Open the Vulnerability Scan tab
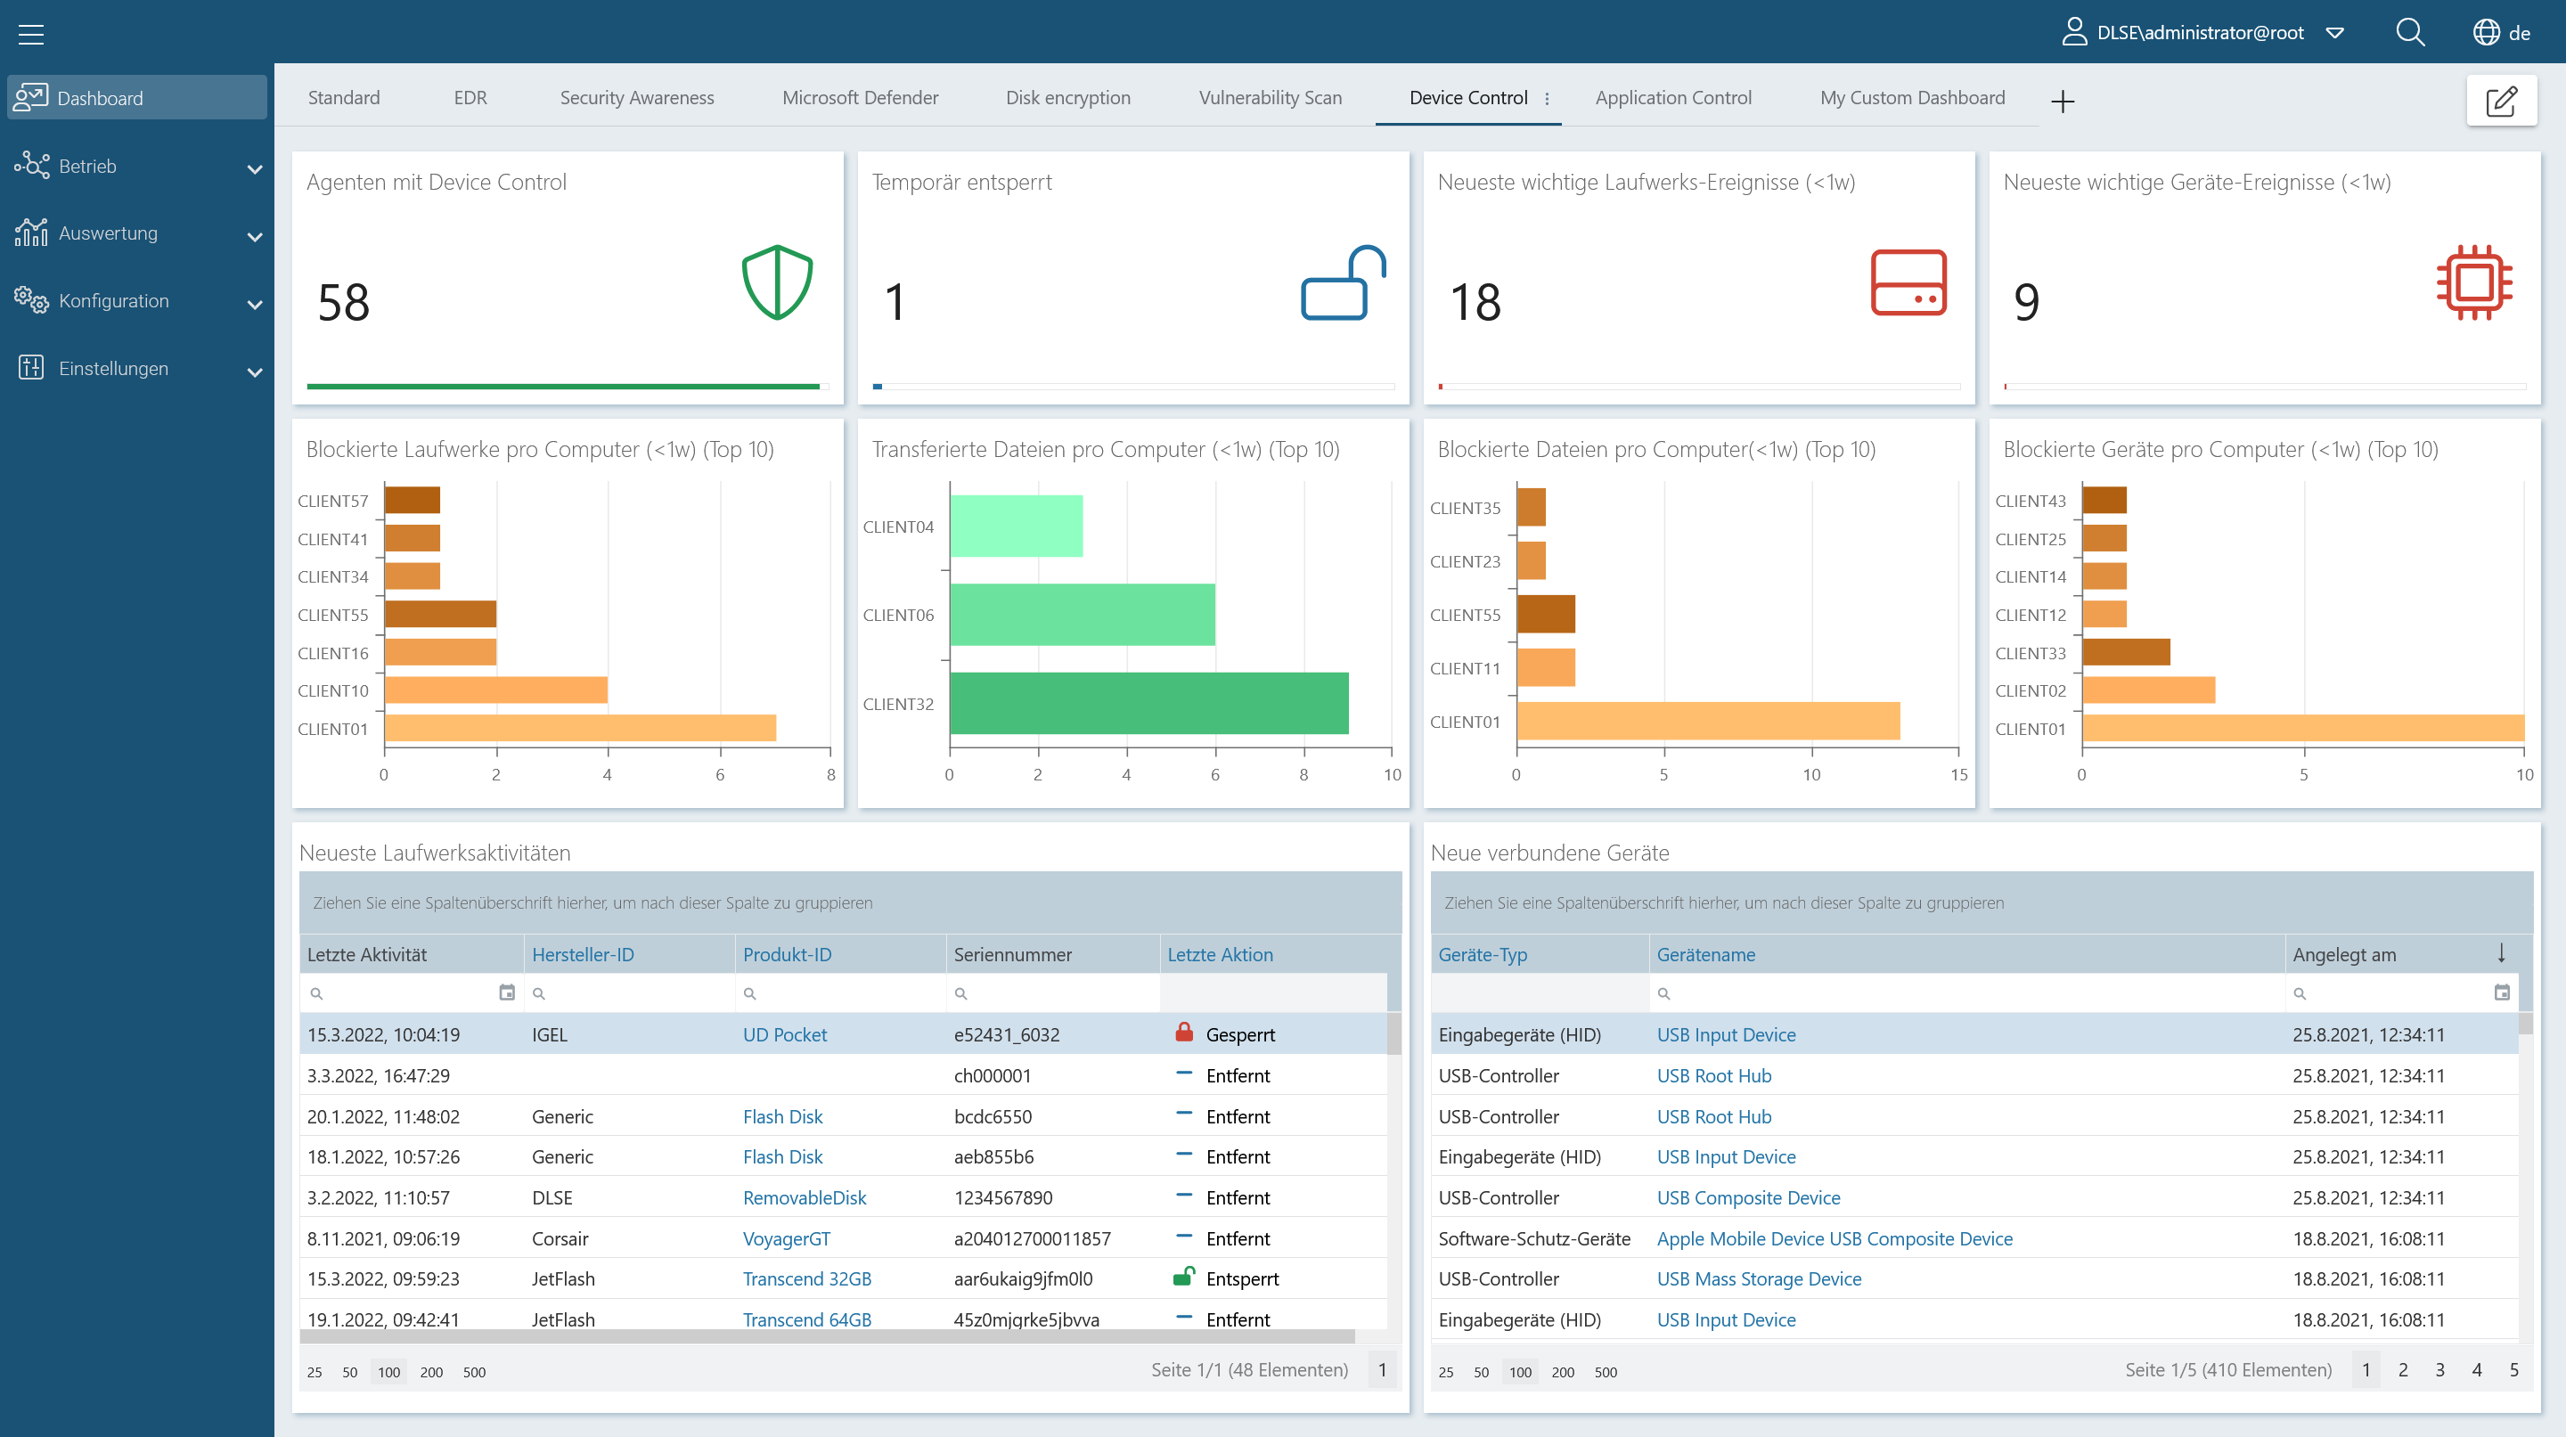The height and width of the screenshot is (1437, 2566). pos(1270,98)
